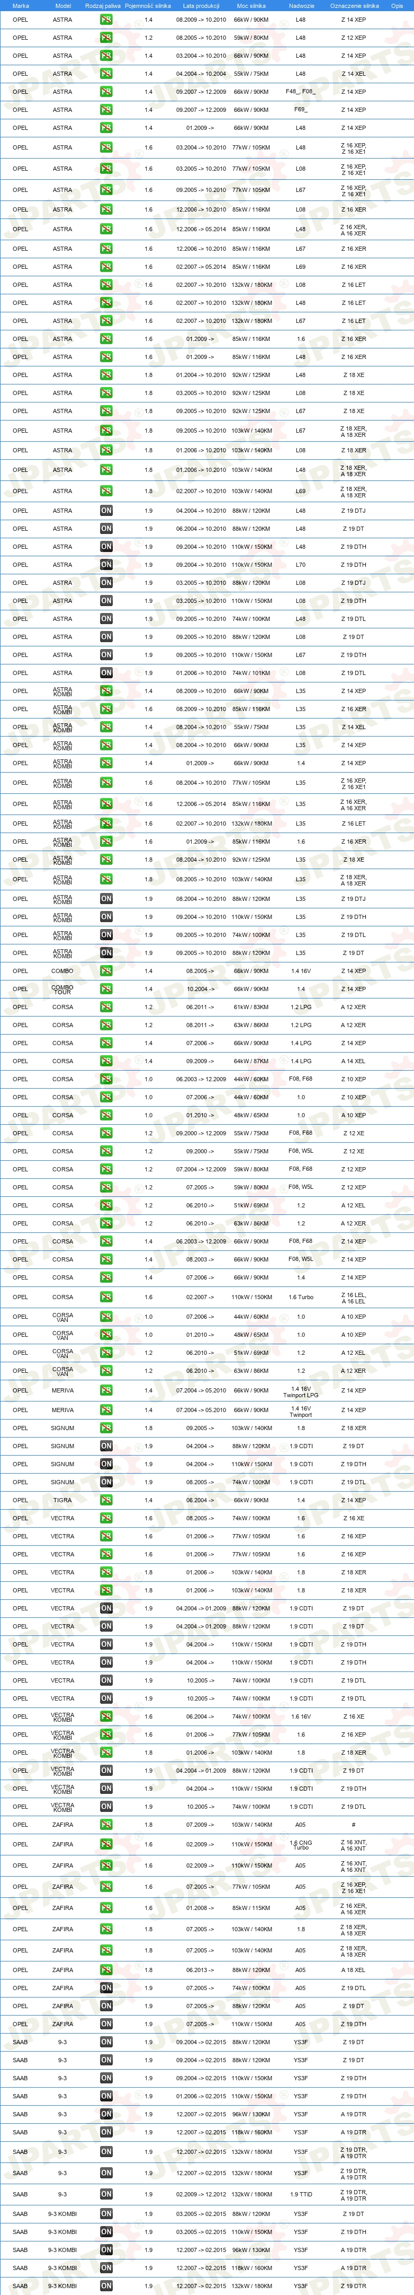Click petrol icon in CORSA VAN 63kW/86KM row
This screenshot has width=414, height=2295.
coord(106,1371)
